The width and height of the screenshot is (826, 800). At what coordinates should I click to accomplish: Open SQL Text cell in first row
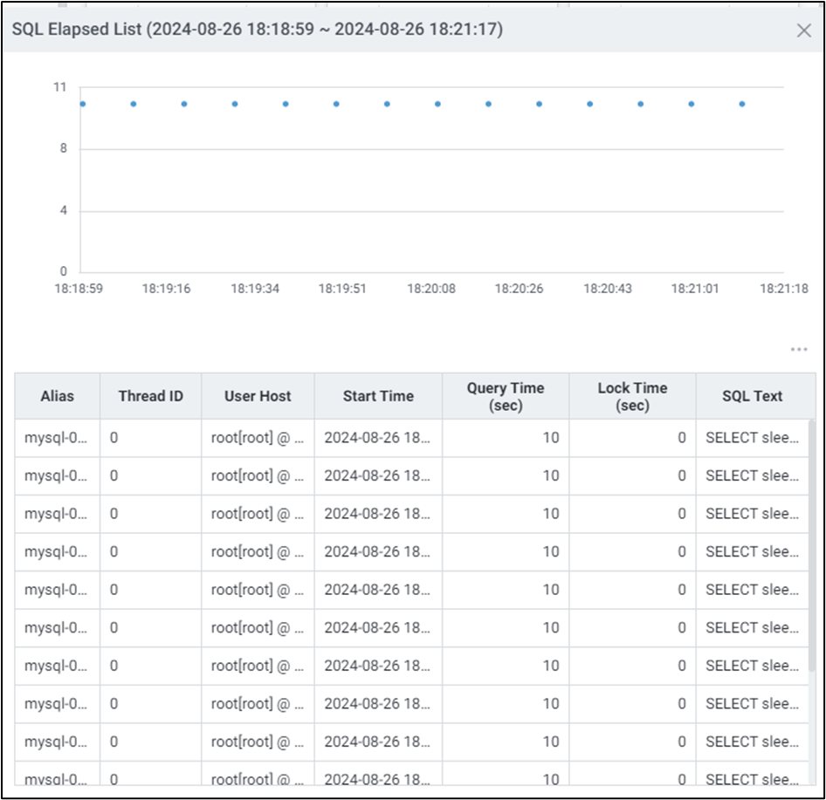pos(752,438)
